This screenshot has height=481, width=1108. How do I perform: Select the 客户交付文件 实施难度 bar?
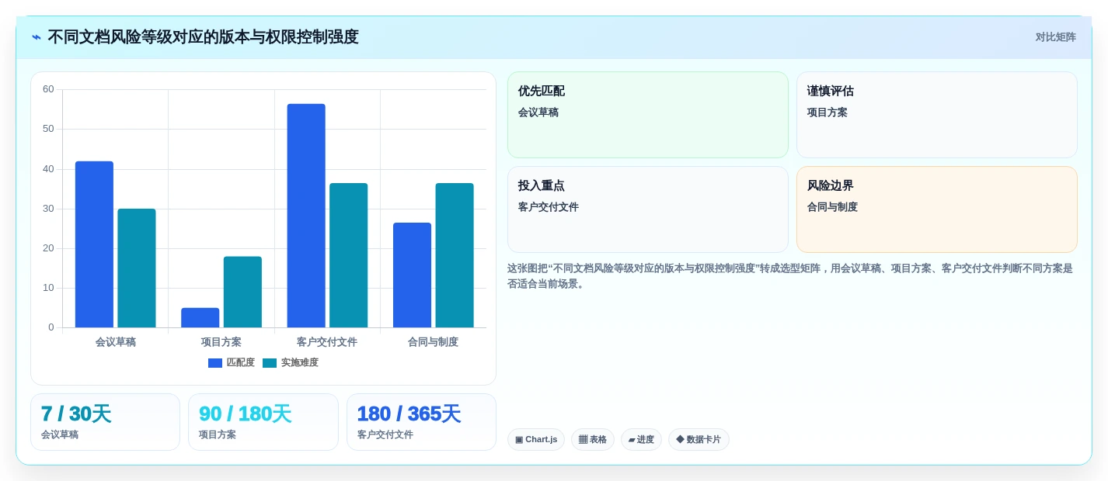[x=349, y=255]
